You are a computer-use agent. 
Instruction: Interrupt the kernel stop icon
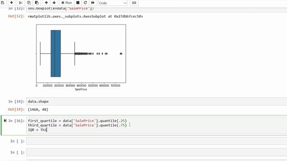(x=78, y=3)
